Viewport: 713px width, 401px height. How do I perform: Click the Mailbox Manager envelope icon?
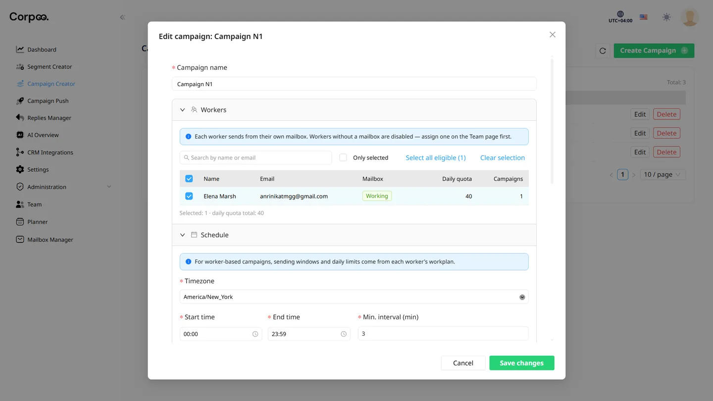(x=20, y=240)
